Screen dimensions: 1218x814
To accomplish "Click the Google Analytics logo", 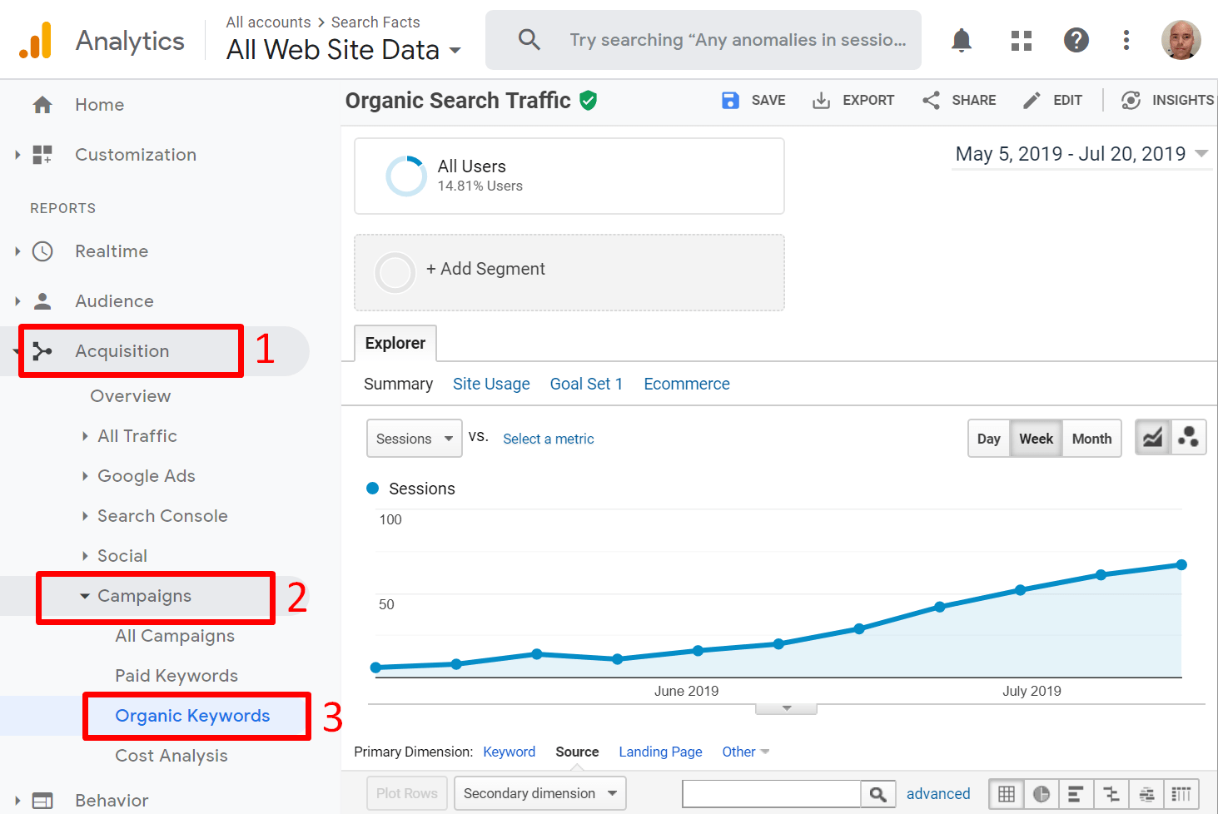I will point(36,40).
